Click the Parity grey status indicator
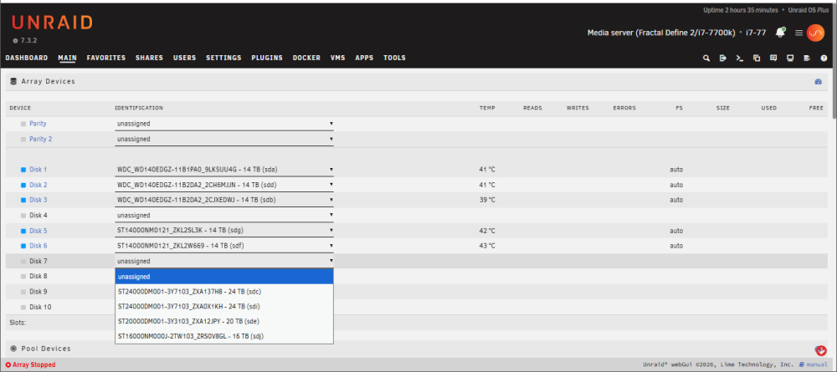Image resolution: width=837 pixels, height=372 pixels. 23,124
